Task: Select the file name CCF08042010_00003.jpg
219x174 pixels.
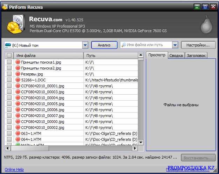Action: click(x=43, y=92)
